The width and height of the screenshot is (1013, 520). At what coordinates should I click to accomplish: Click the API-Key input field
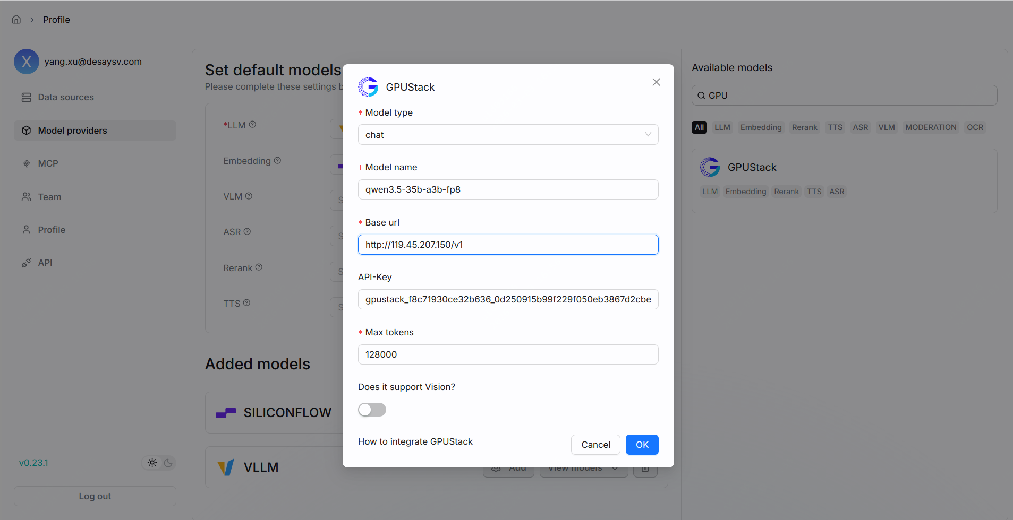pyautogui.click(x=508, y=299)
